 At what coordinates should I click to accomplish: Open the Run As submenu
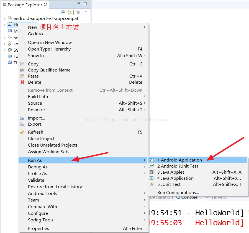83,160
